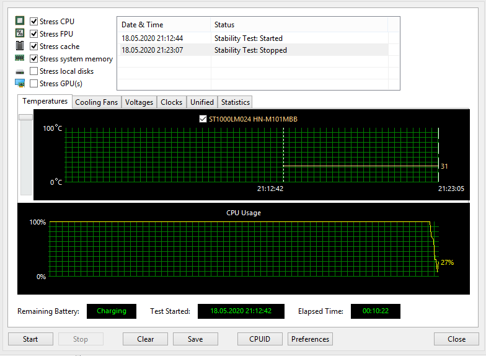The image size is (486, 356).
Task: Click the temperature graph vertical slider
Action: tap(25, 117)
